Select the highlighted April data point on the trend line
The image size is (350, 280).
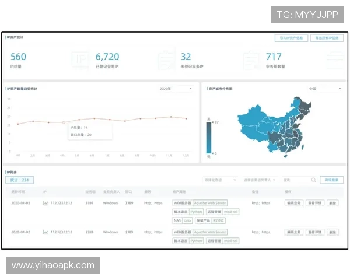coord(64,123)
